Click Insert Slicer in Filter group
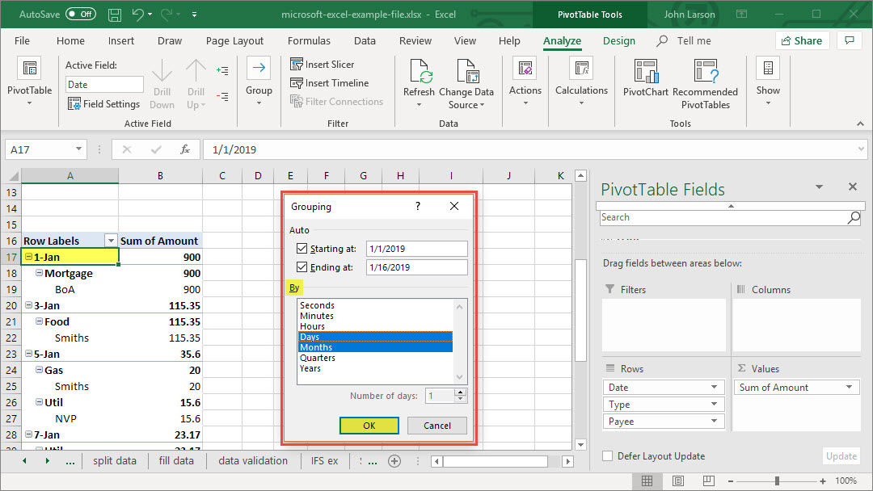873x491 pixels. [323, 65]
